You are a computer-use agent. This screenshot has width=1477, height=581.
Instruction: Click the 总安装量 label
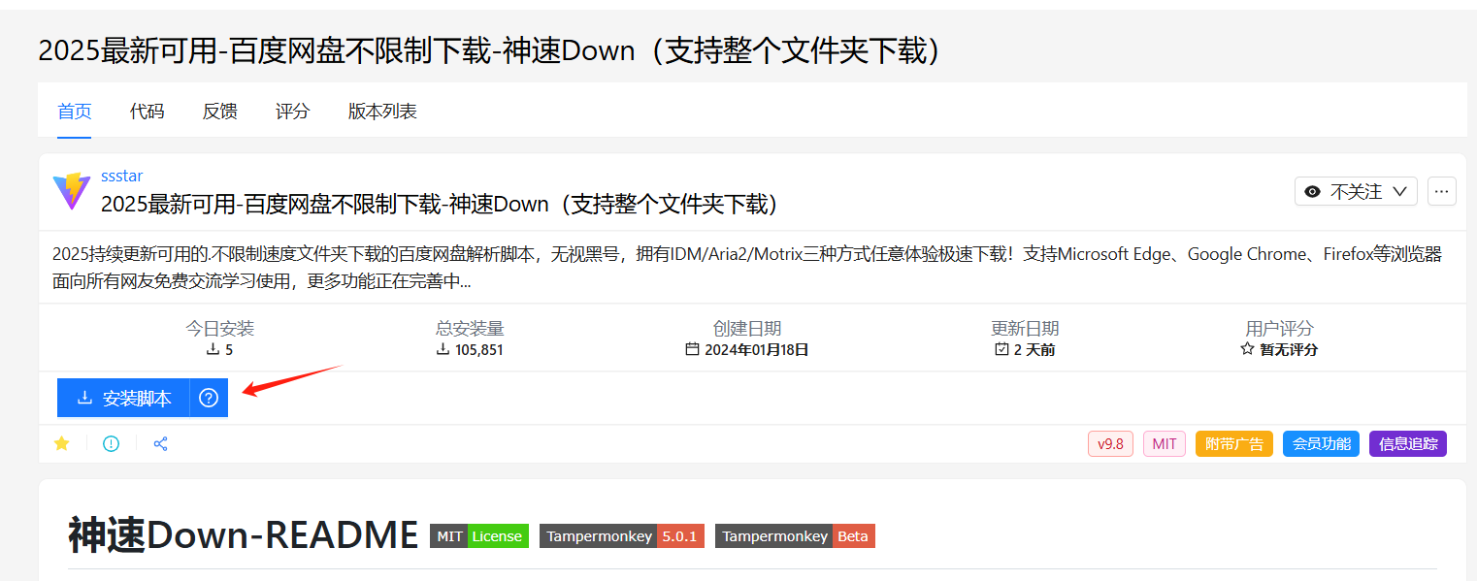click(470, 329)
